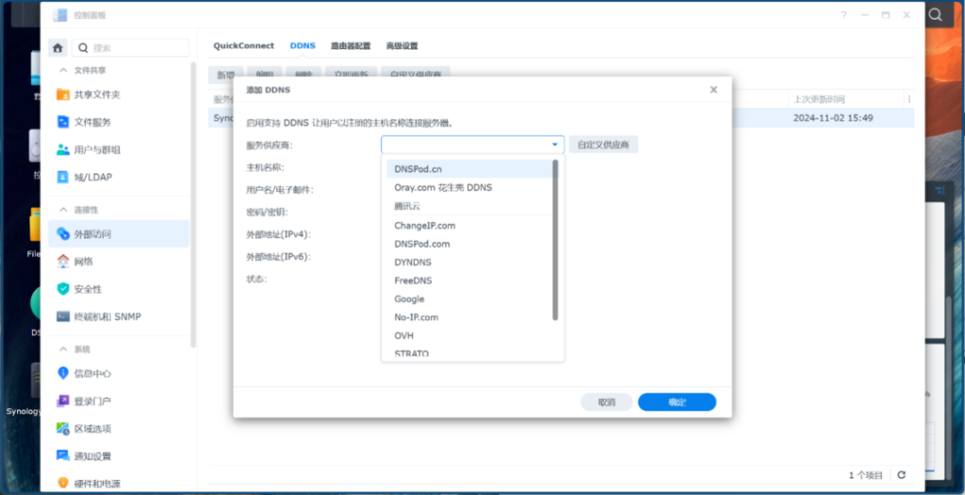The width and height of the screenshot is (965, 495).
Task: Click the Cancel (取消) button
Action: tap(607, 402)
